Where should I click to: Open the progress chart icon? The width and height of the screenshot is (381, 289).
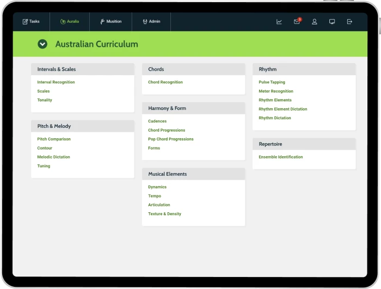279,22
